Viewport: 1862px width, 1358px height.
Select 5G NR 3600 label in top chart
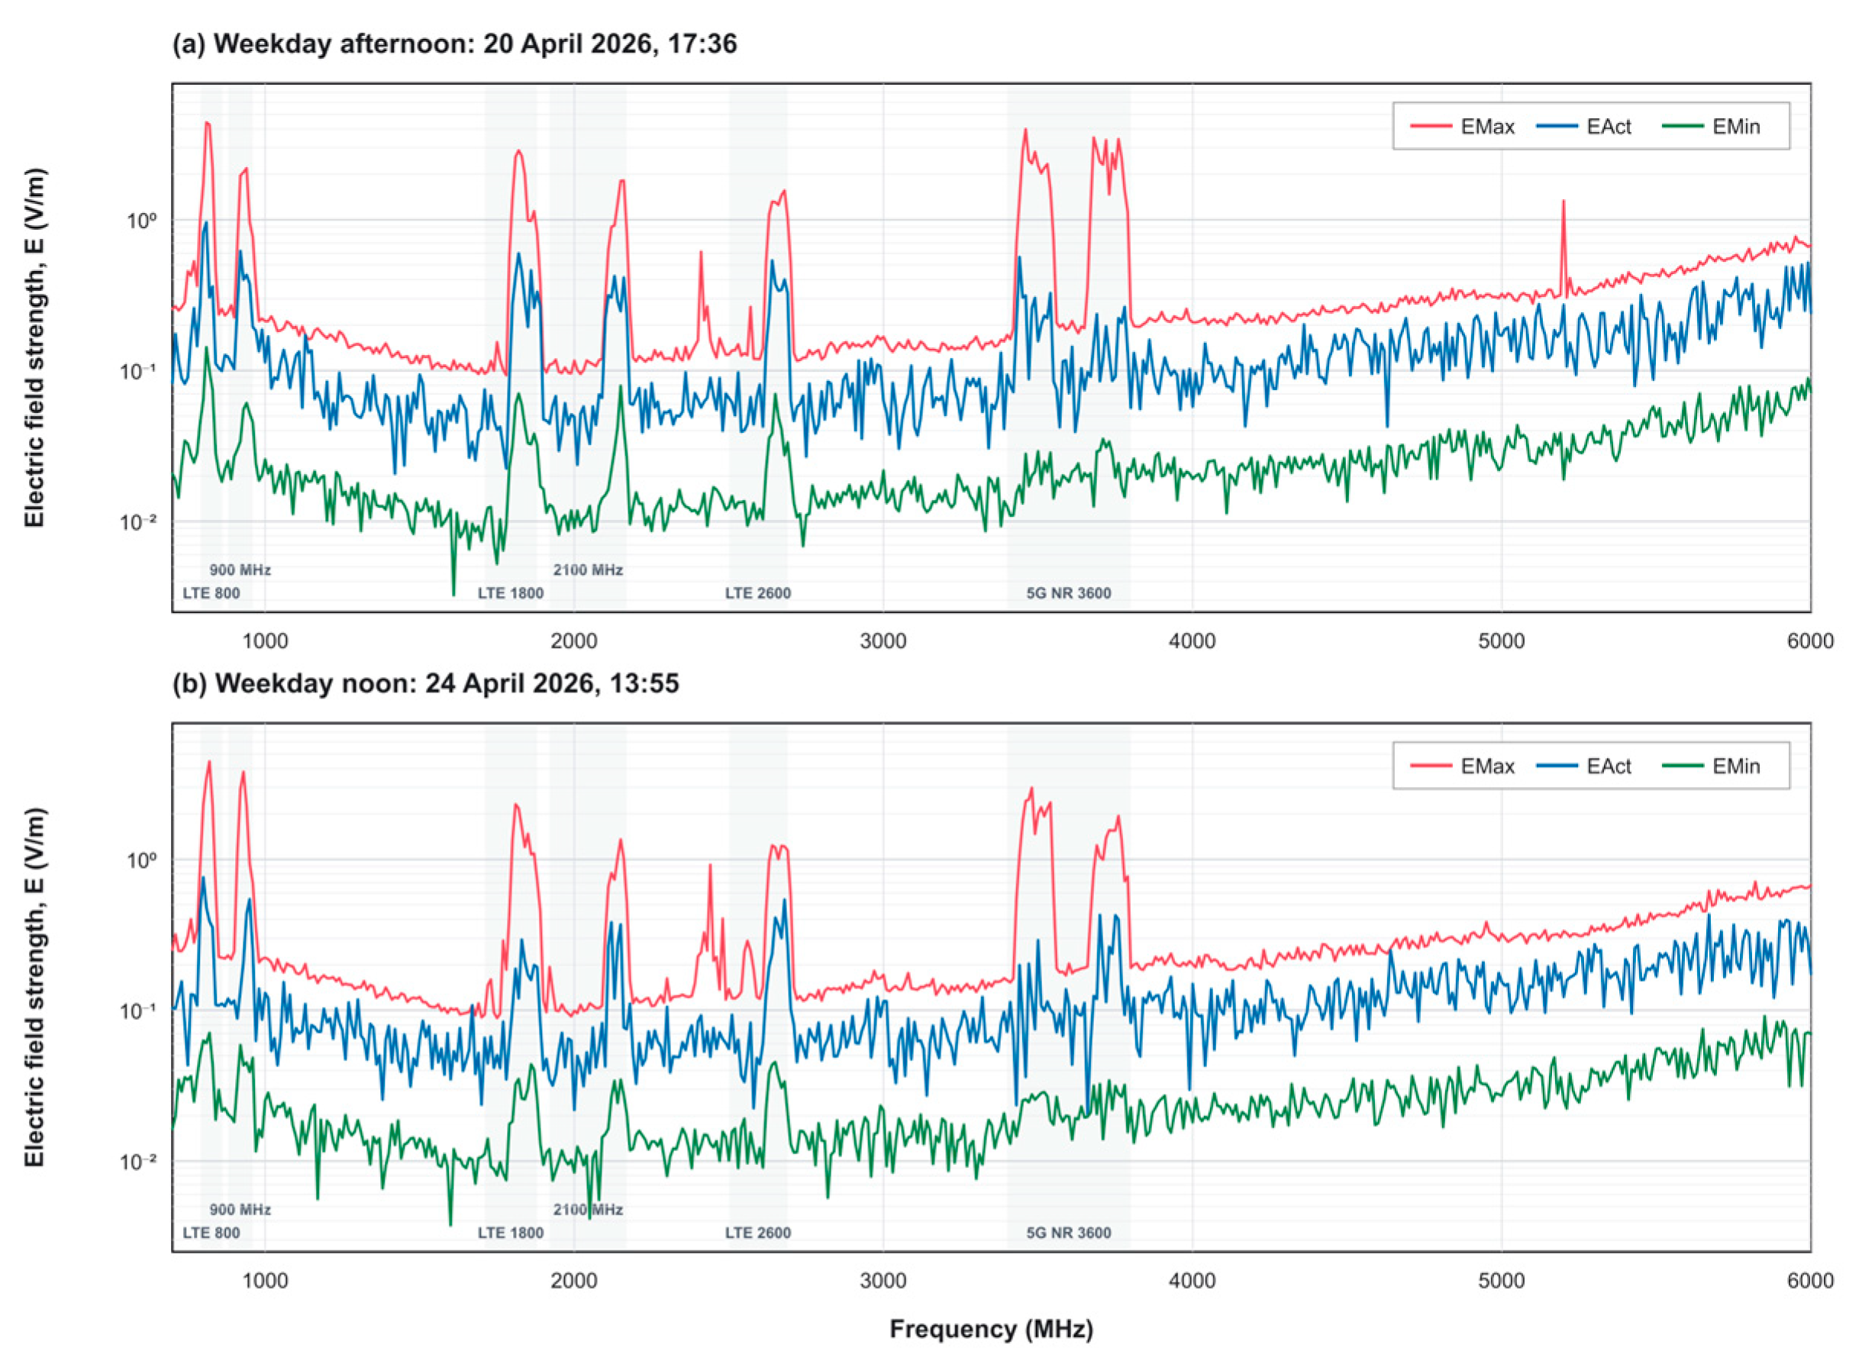coord(1069,592)
